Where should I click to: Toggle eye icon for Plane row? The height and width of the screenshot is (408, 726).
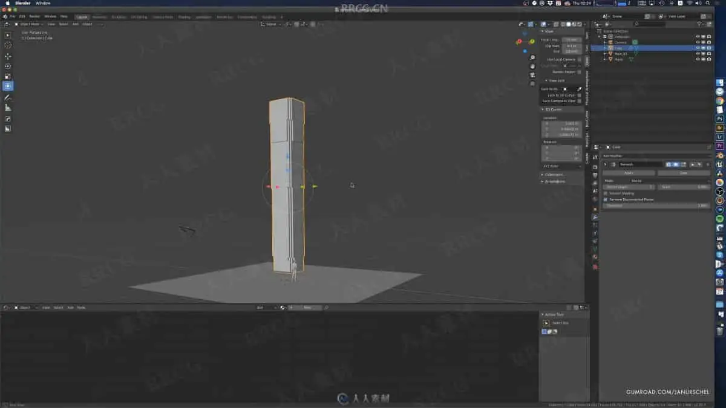[x=697, y=59]
